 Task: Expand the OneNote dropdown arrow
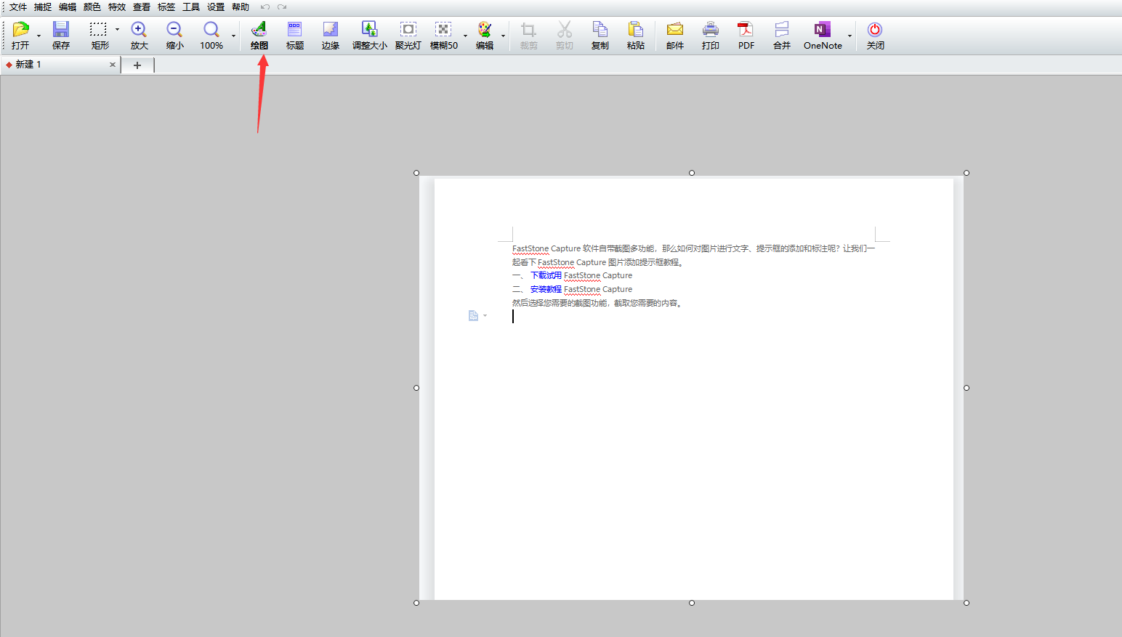pos(849,36)
